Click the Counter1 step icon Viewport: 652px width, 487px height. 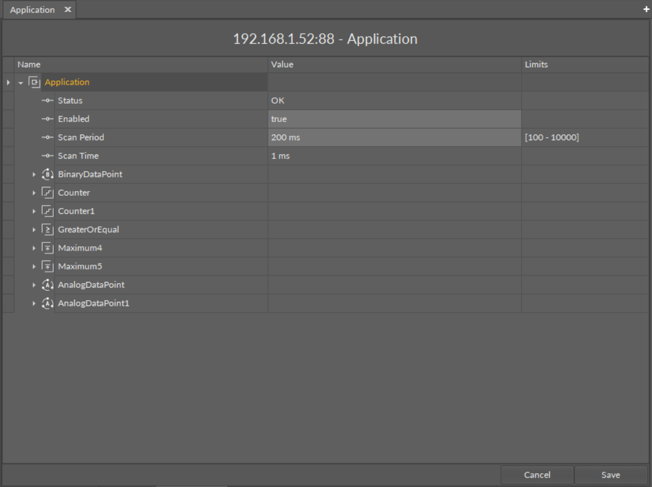pos(48,211)
